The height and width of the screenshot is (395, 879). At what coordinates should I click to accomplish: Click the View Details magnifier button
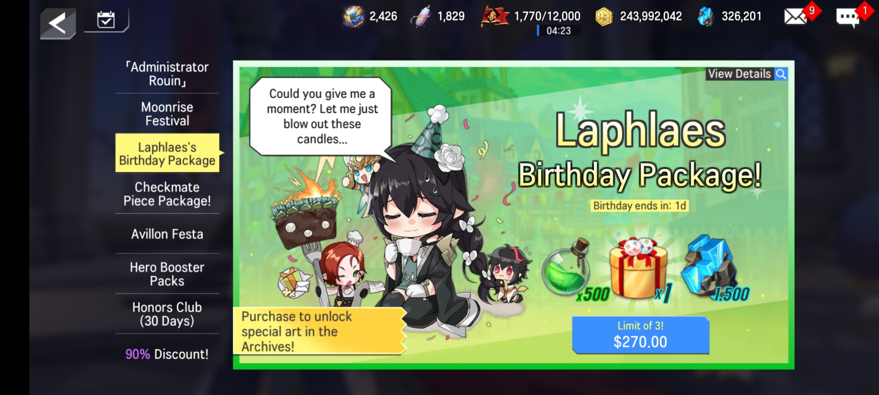746,74
